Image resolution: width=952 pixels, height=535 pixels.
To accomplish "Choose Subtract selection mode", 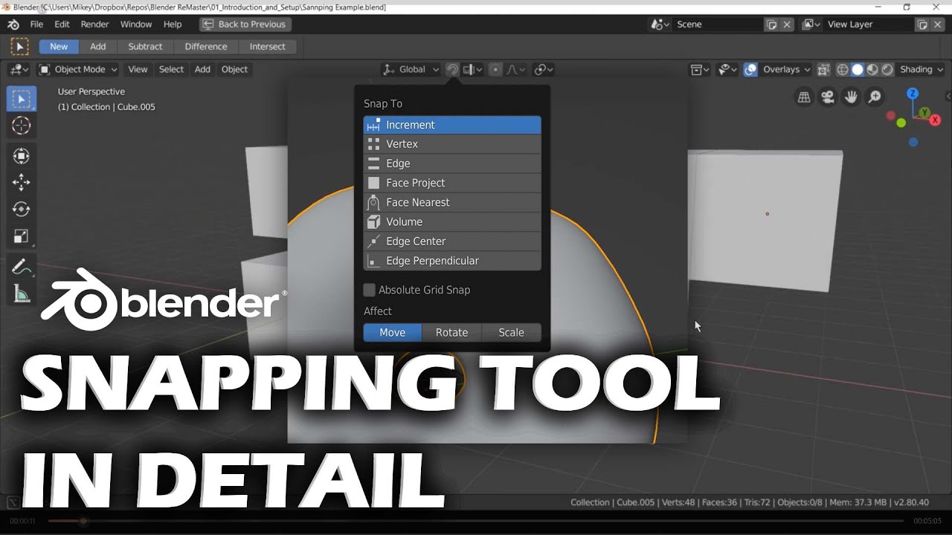I will coord(145,46).
